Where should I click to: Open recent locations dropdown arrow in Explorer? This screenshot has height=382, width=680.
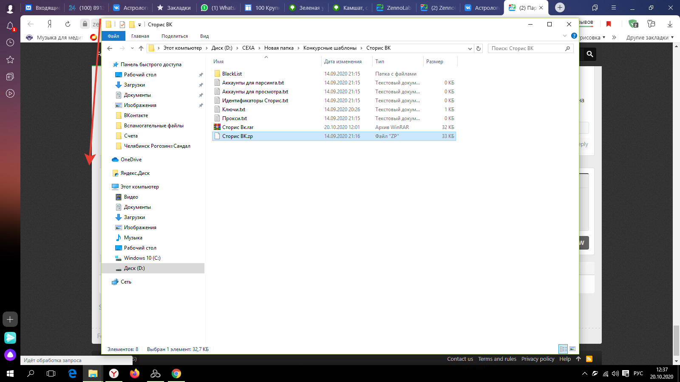pos(132,48)
